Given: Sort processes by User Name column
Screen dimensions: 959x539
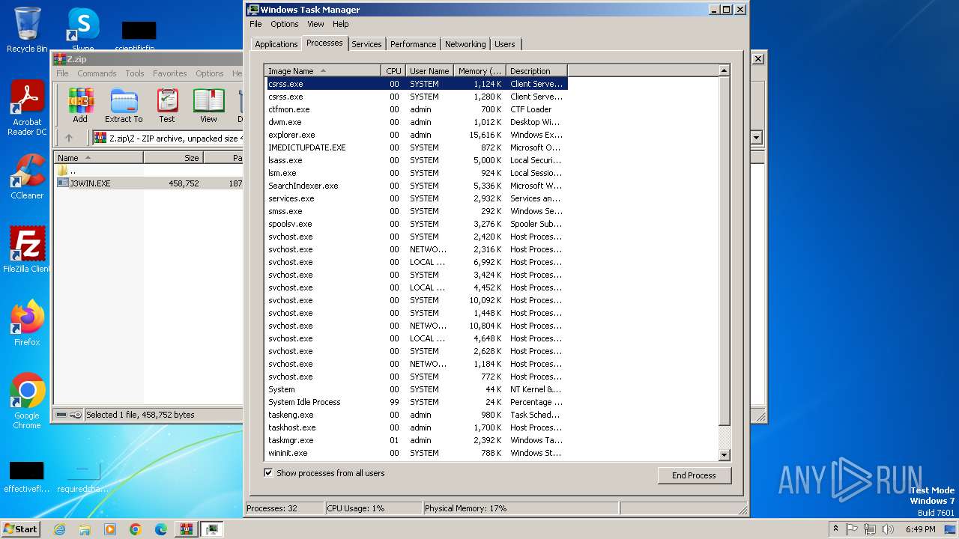Looking at the screenshot, I should 429,71.
